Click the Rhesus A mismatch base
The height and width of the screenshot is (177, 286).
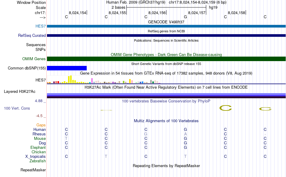tap(185, 134)
